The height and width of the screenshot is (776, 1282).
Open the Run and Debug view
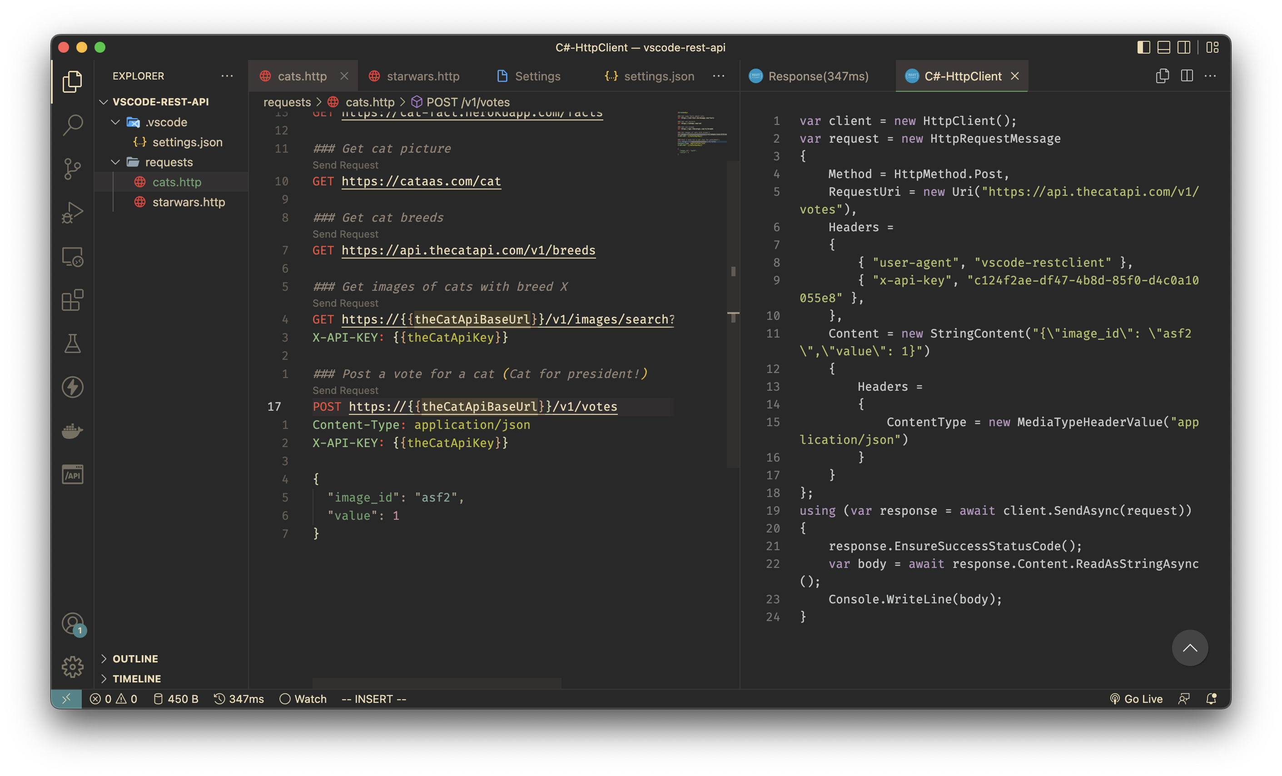point(72,212)
